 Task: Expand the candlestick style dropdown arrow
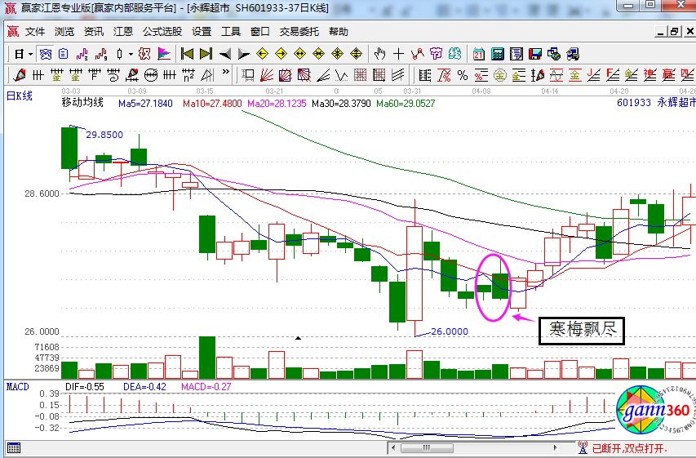pyautogui.click(x=131, y=54)
